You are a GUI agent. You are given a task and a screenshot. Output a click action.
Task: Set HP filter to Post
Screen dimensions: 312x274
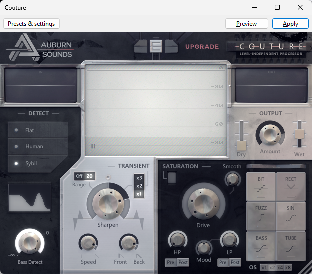click(183, 262)
